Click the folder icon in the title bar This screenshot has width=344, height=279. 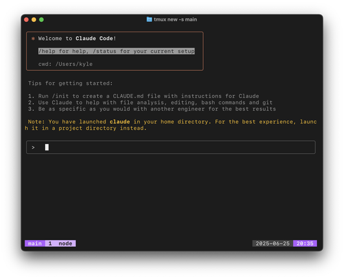(149, 19)
